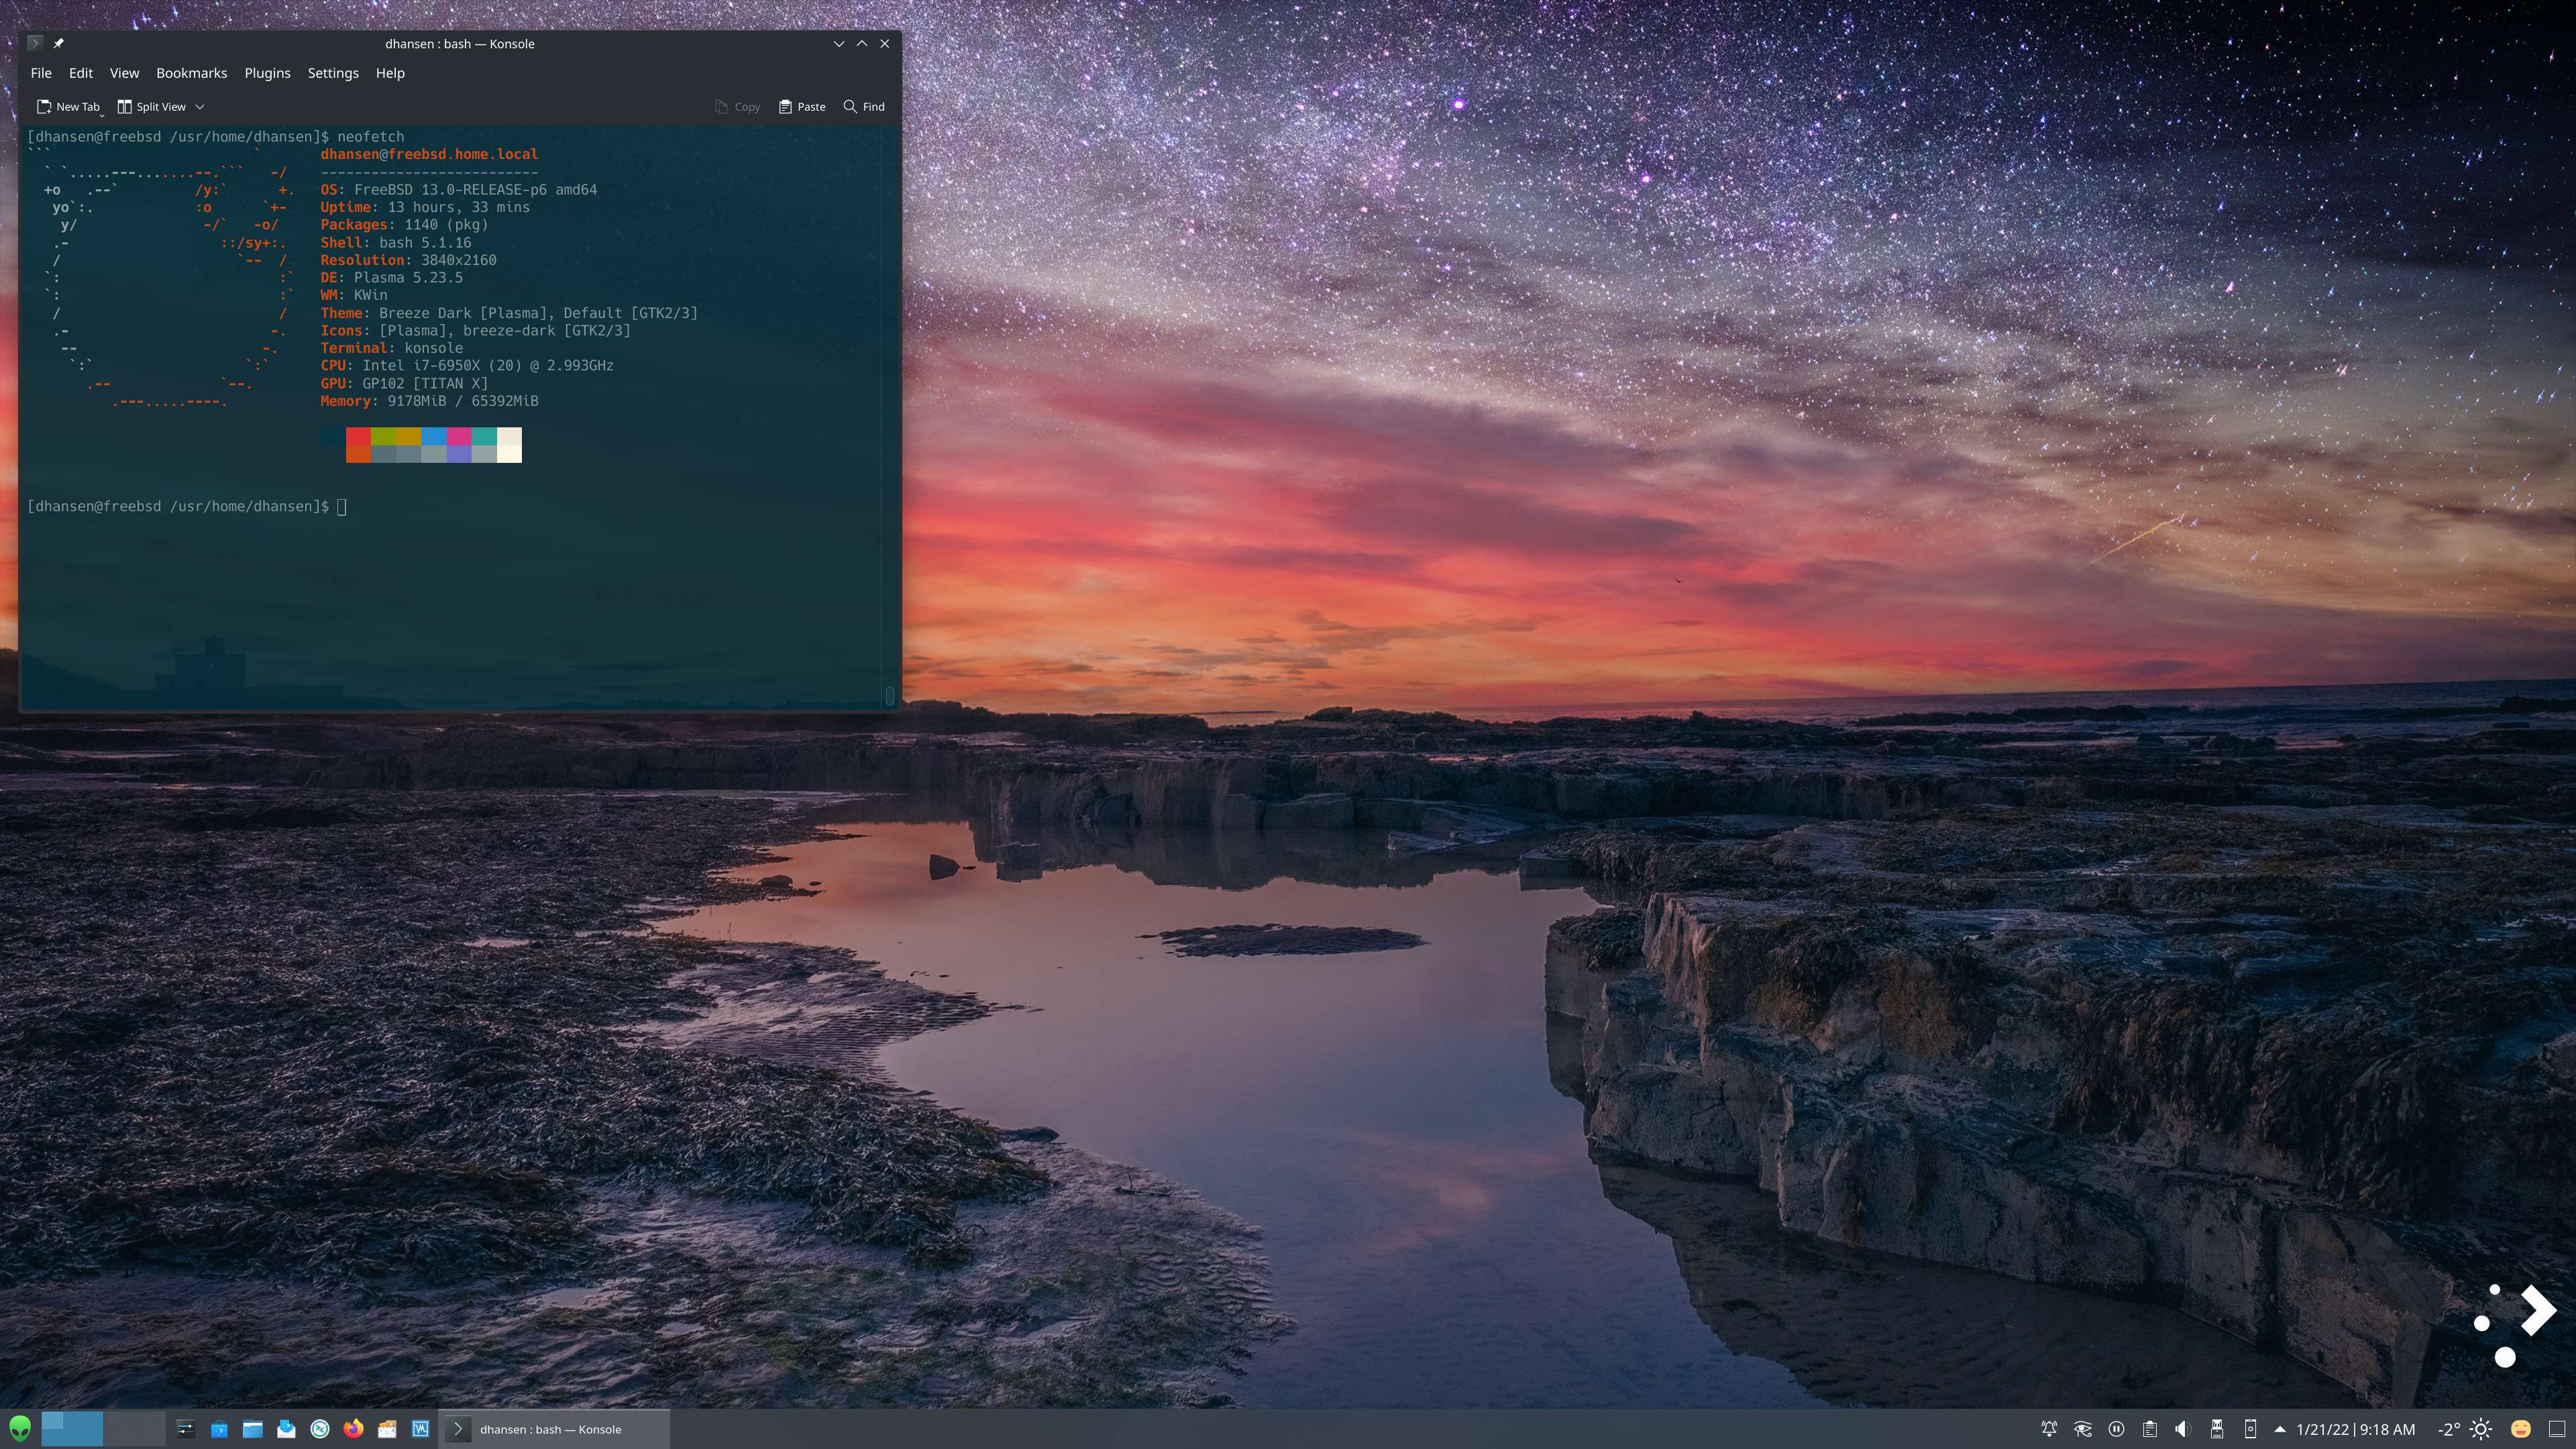Click the pause media tray icon
Viewport: 2576px width, 1449px height.
[2116, 1429]
